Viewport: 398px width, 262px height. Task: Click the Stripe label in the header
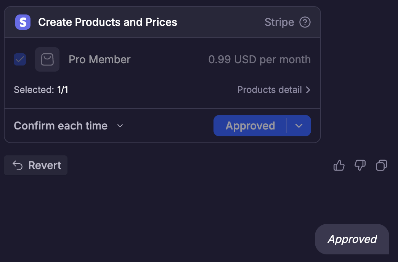279,22
